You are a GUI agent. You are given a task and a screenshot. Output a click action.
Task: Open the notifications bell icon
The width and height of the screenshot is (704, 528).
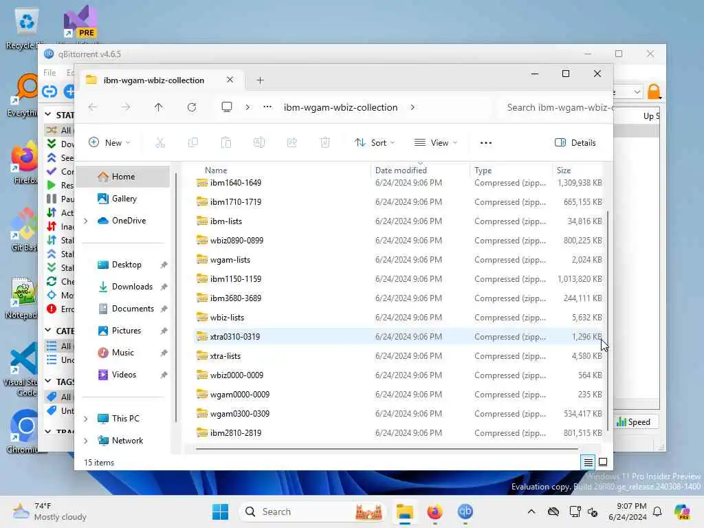[x=657, y=511]
